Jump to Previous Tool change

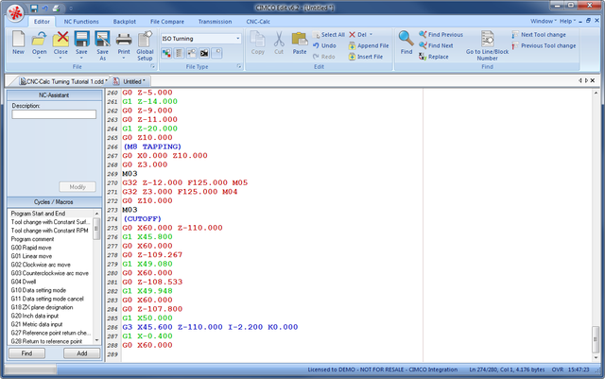pyautogui.click(x=544, y=45)
